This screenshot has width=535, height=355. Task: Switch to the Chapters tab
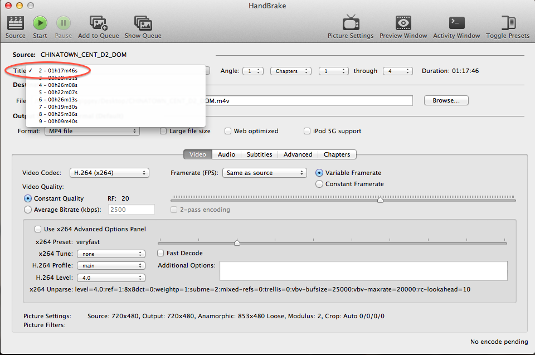tap(337, 154)
